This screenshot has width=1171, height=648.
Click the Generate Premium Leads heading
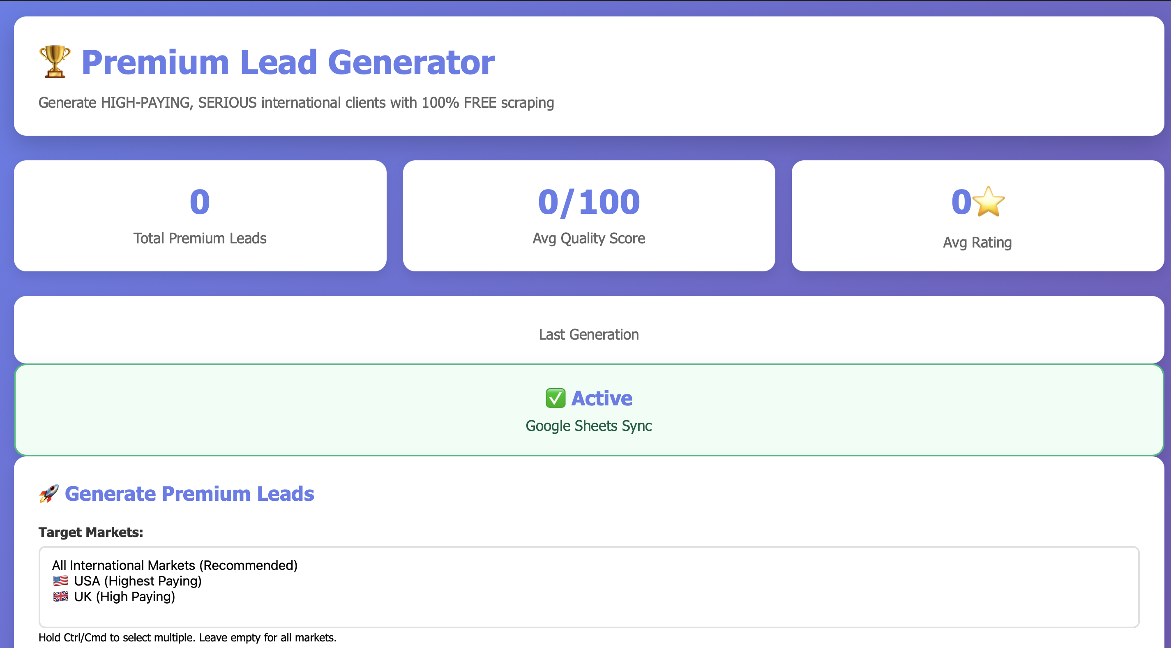189,494
